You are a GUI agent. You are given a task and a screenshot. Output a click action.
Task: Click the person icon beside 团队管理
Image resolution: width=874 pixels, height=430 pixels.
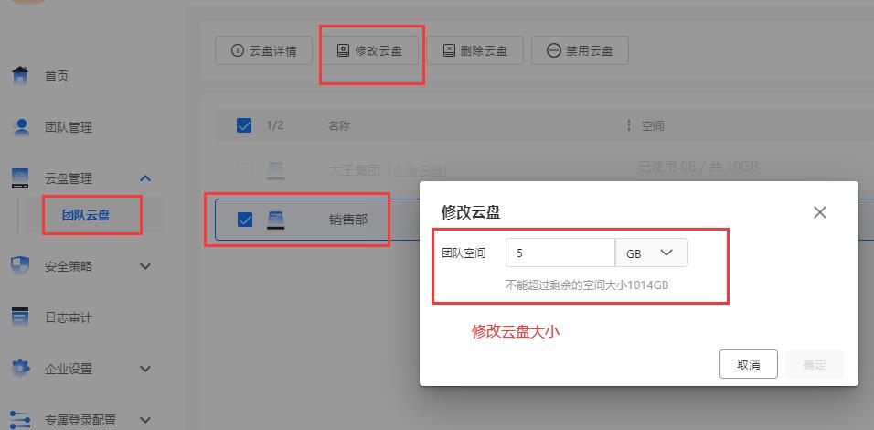point(21,127)
